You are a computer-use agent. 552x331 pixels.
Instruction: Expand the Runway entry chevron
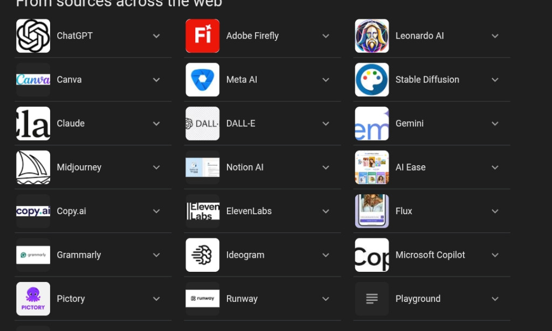point(326,299)
